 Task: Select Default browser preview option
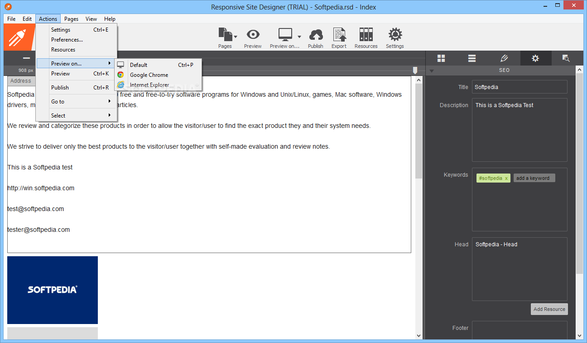158,65
